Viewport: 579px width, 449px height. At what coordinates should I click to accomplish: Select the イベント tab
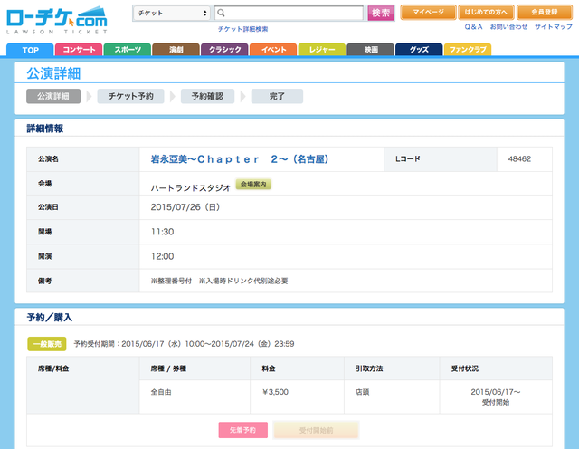pyautogui.click(x=273, y=50)
